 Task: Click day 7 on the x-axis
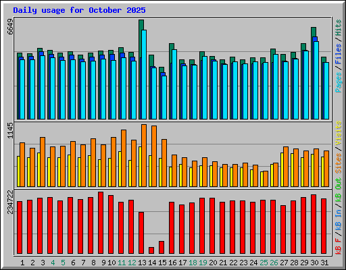[x=83, y=263]
